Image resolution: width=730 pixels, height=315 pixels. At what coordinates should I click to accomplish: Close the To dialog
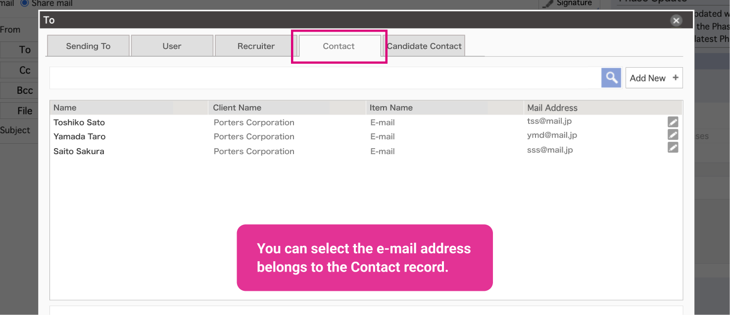point(676,20)
